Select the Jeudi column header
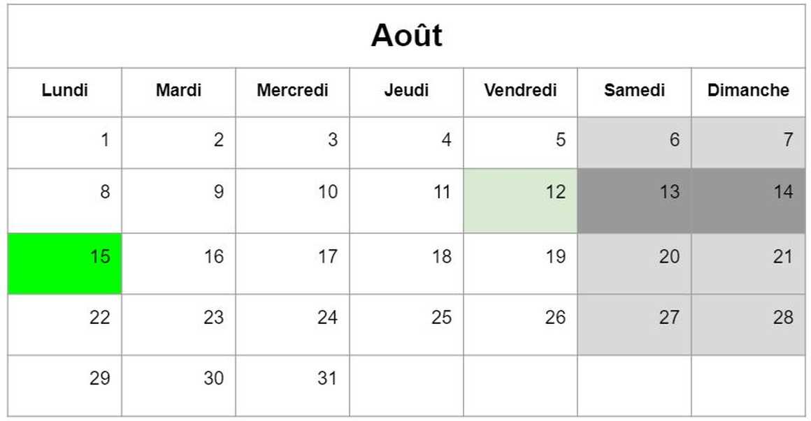811x421 pixels. click(406, 92)
